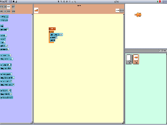
Task: Click the teal color swatch on the palette block
Action: pyautogui.click(x=12, y=98)
